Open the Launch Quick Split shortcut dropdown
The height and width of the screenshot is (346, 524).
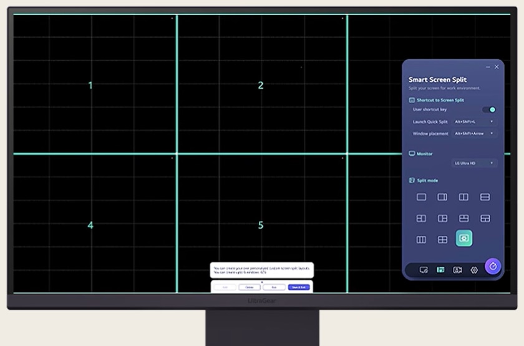474,122
